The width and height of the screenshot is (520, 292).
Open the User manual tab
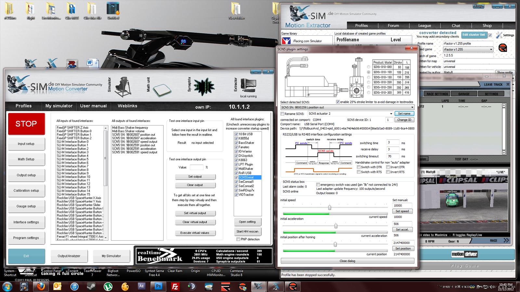pos(93,106)
